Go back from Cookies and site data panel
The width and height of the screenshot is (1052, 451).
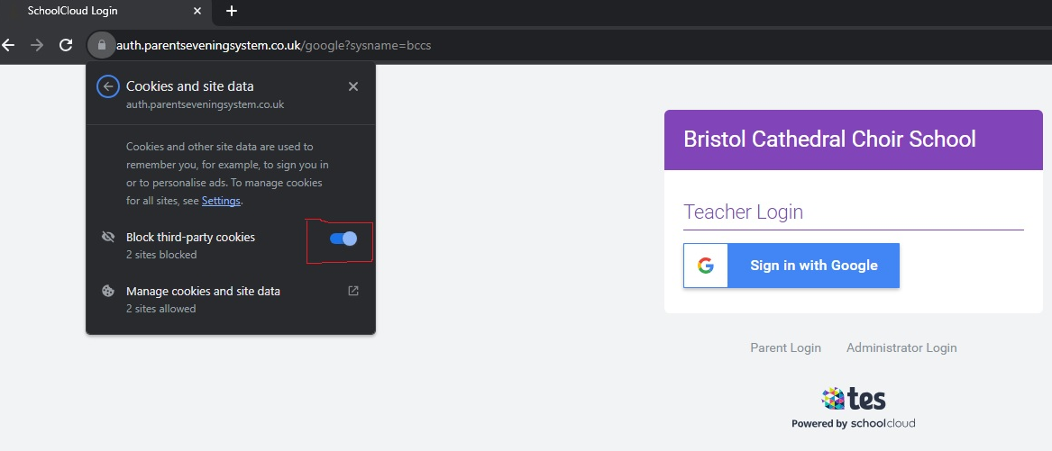[107, 86]
